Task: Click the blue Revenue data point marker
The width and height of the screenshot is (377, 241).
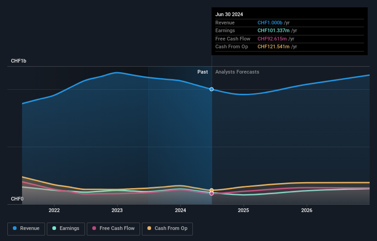Action: point(212,89)
